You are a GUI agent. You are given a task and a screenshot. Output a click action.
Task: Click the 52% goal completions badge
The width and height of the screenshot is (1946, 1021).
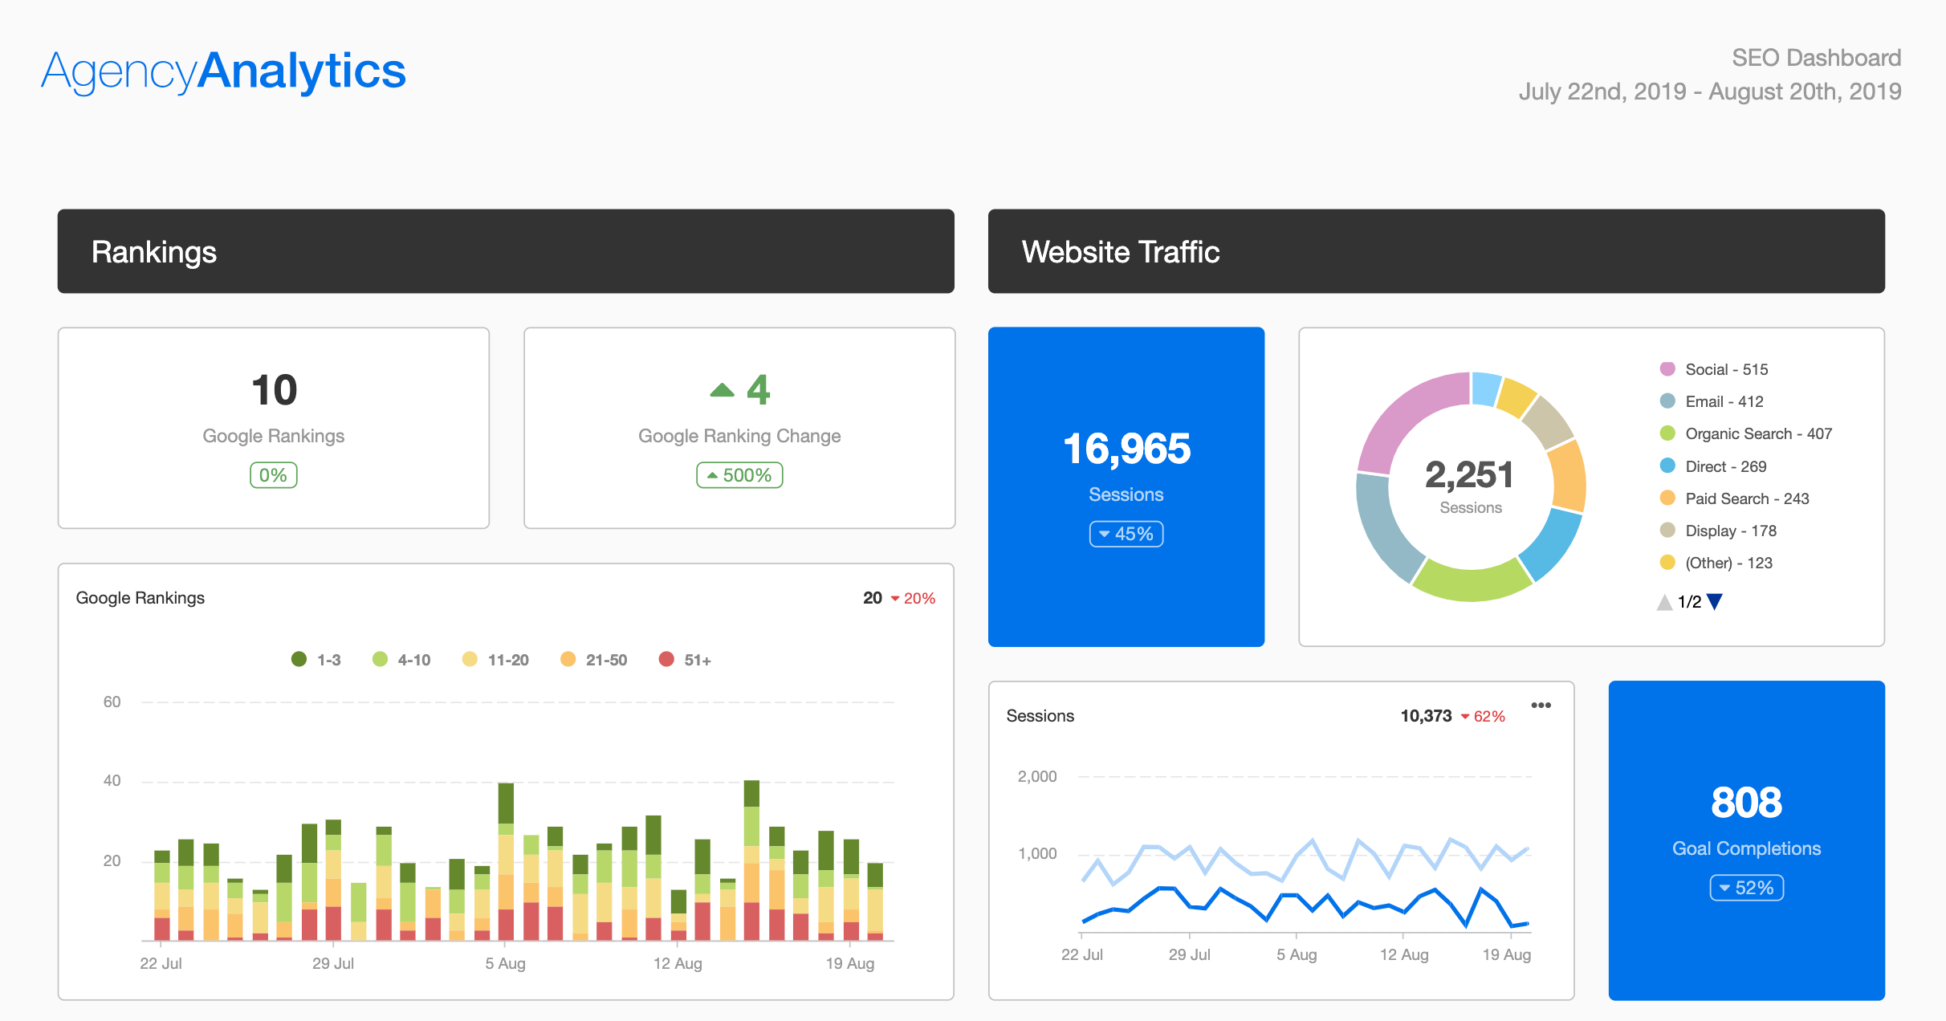tap(1746, 888)
